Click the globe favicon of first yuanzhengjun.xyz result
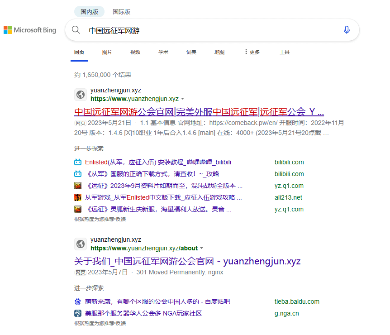390x335 pixels. pos(80,95)
